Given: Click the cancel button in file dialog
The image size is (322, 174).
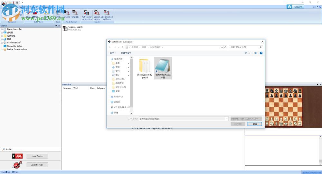Looking at the screenshot, I should click(255, 124).
